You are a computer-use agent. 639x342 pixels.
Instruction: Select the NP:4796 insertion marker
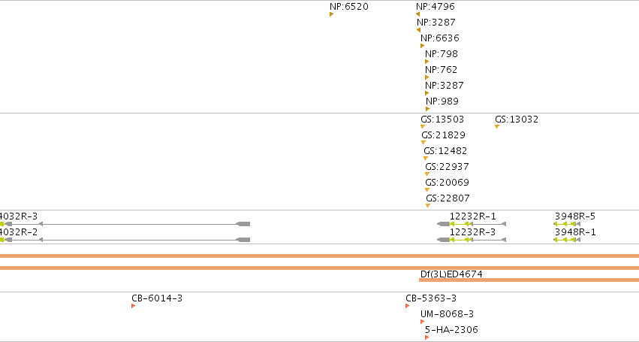pos(417,14)
